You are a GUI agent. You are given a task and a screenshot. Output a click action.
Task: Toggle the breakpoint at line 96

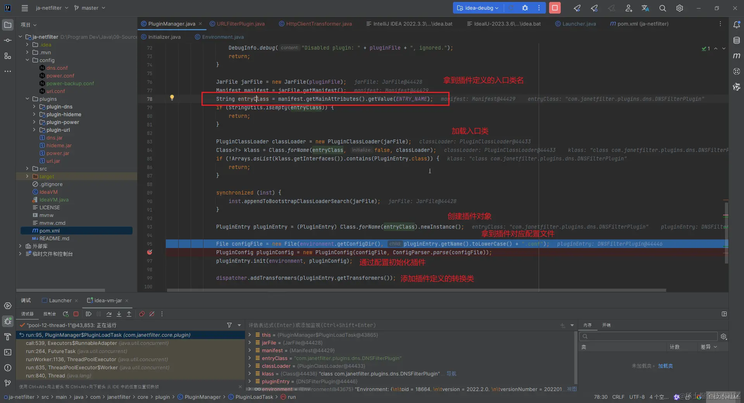(x=150, y=252)
